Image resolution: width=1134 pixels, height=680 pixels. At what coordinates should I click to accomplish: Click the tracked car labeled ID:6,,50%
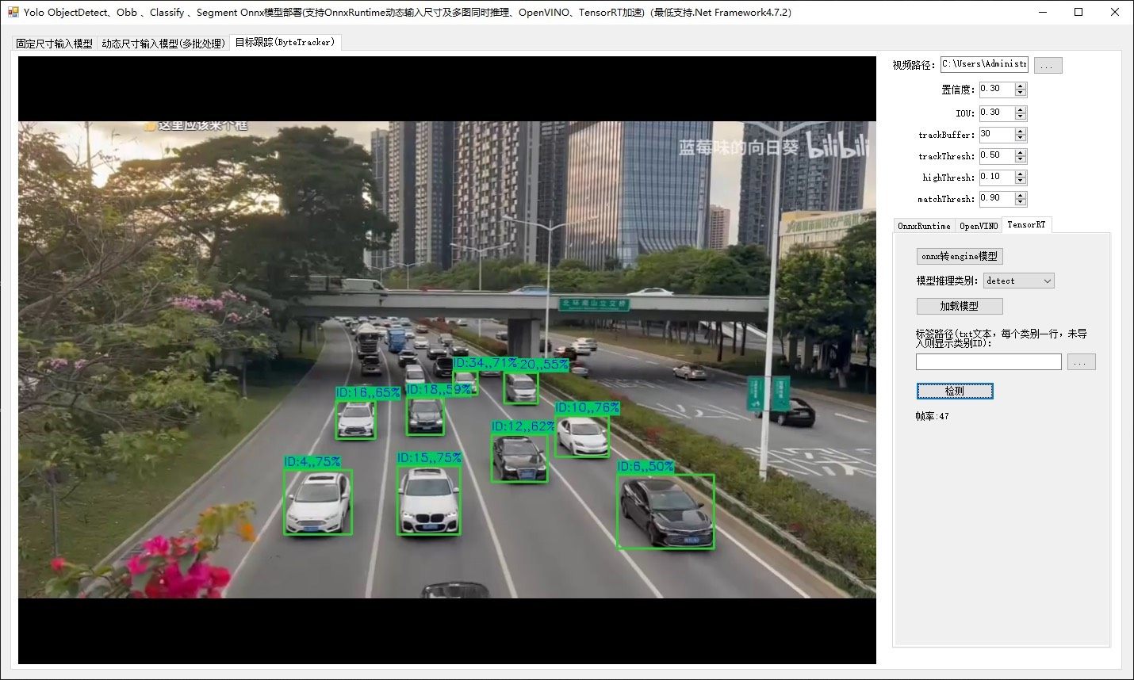666,511
